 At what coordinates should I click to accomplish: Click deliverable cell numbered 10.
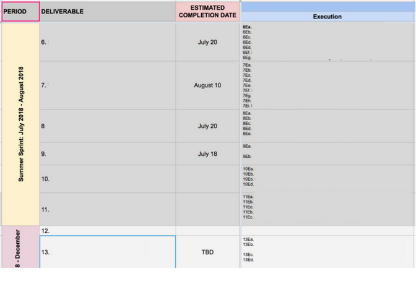pos(108,179)
